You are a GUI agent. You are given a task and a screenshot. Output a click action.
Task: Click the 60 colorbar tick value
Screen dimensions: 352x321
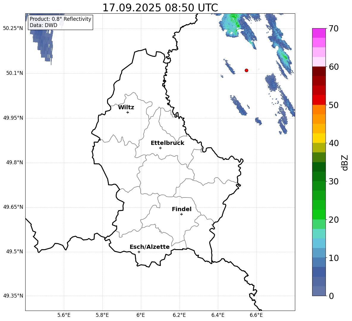pyautogui.click(x=333, y=67)
